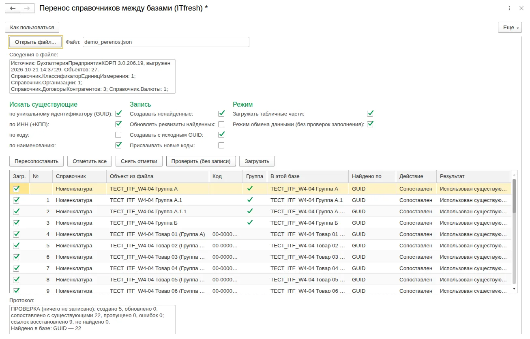Click Отметить все to check all rows

[x=90, y=161]
